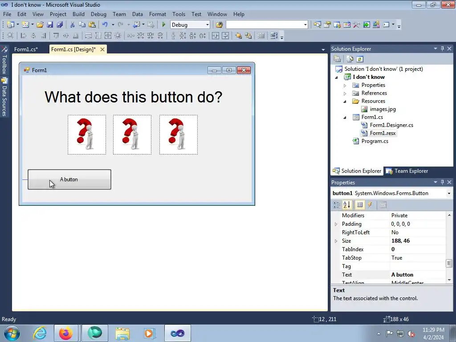Open Solution Explorer from the main toolbar icon

[317, 25]
